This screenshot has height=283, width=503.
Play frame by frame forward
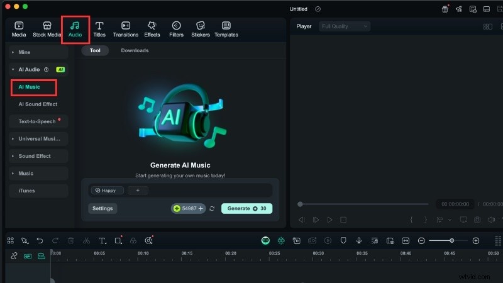316,219
